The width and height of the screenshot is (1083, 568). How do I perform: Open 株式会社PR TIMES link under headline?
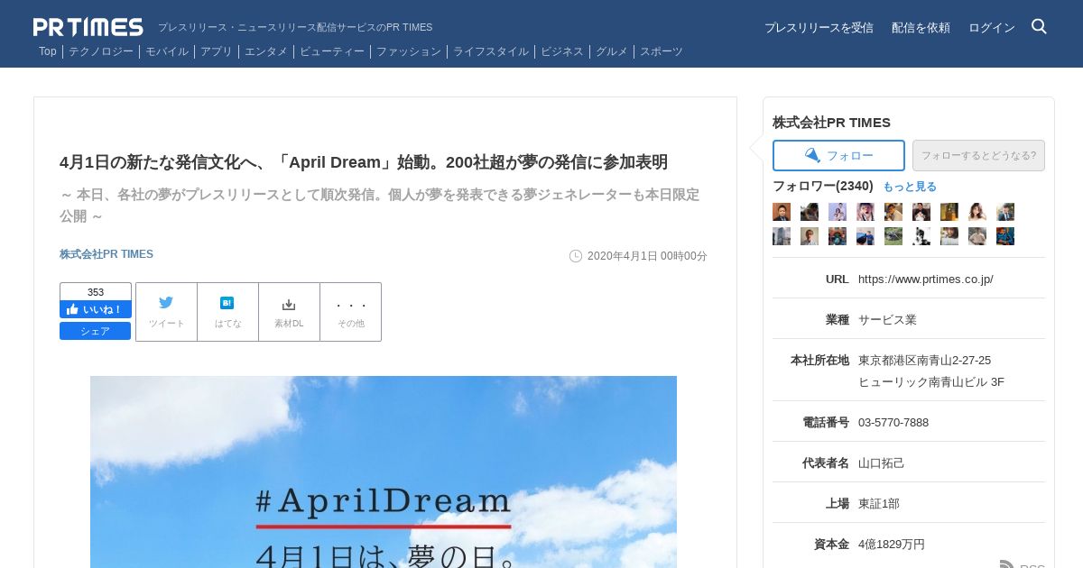(x=106, y=254)
